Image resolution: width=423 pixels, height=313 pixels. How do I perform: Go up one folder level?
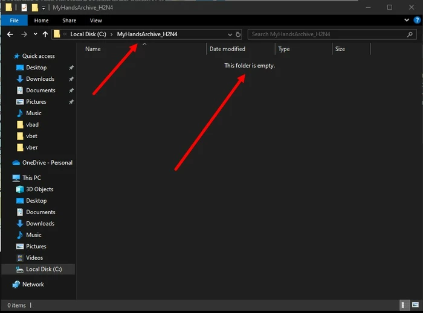point(45,34)
